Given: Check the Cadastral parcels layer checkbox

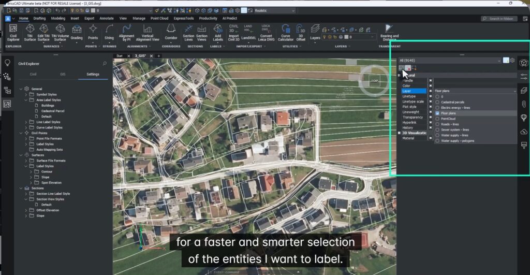Looking at the screenshot, I should [437, 102].
